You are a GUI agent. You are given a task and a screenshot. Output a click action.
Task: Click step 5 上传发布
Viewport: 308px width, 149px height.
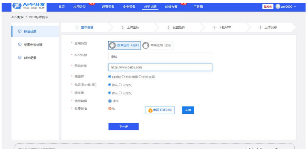pyautogui.click(x=267, y=28)
